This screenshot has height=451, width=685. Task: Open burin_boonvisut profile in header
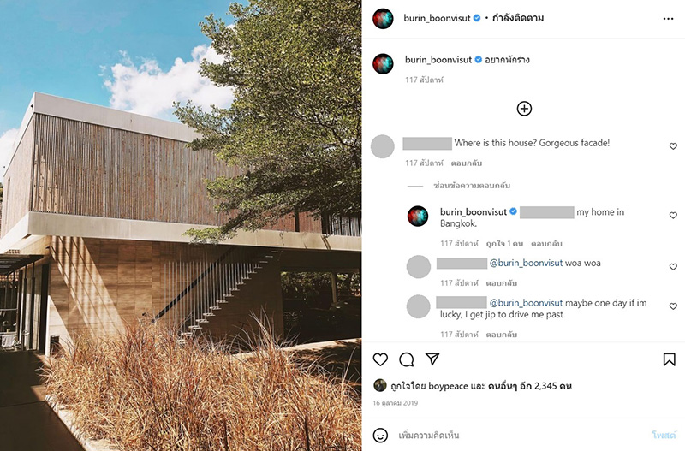coord(437,18)
